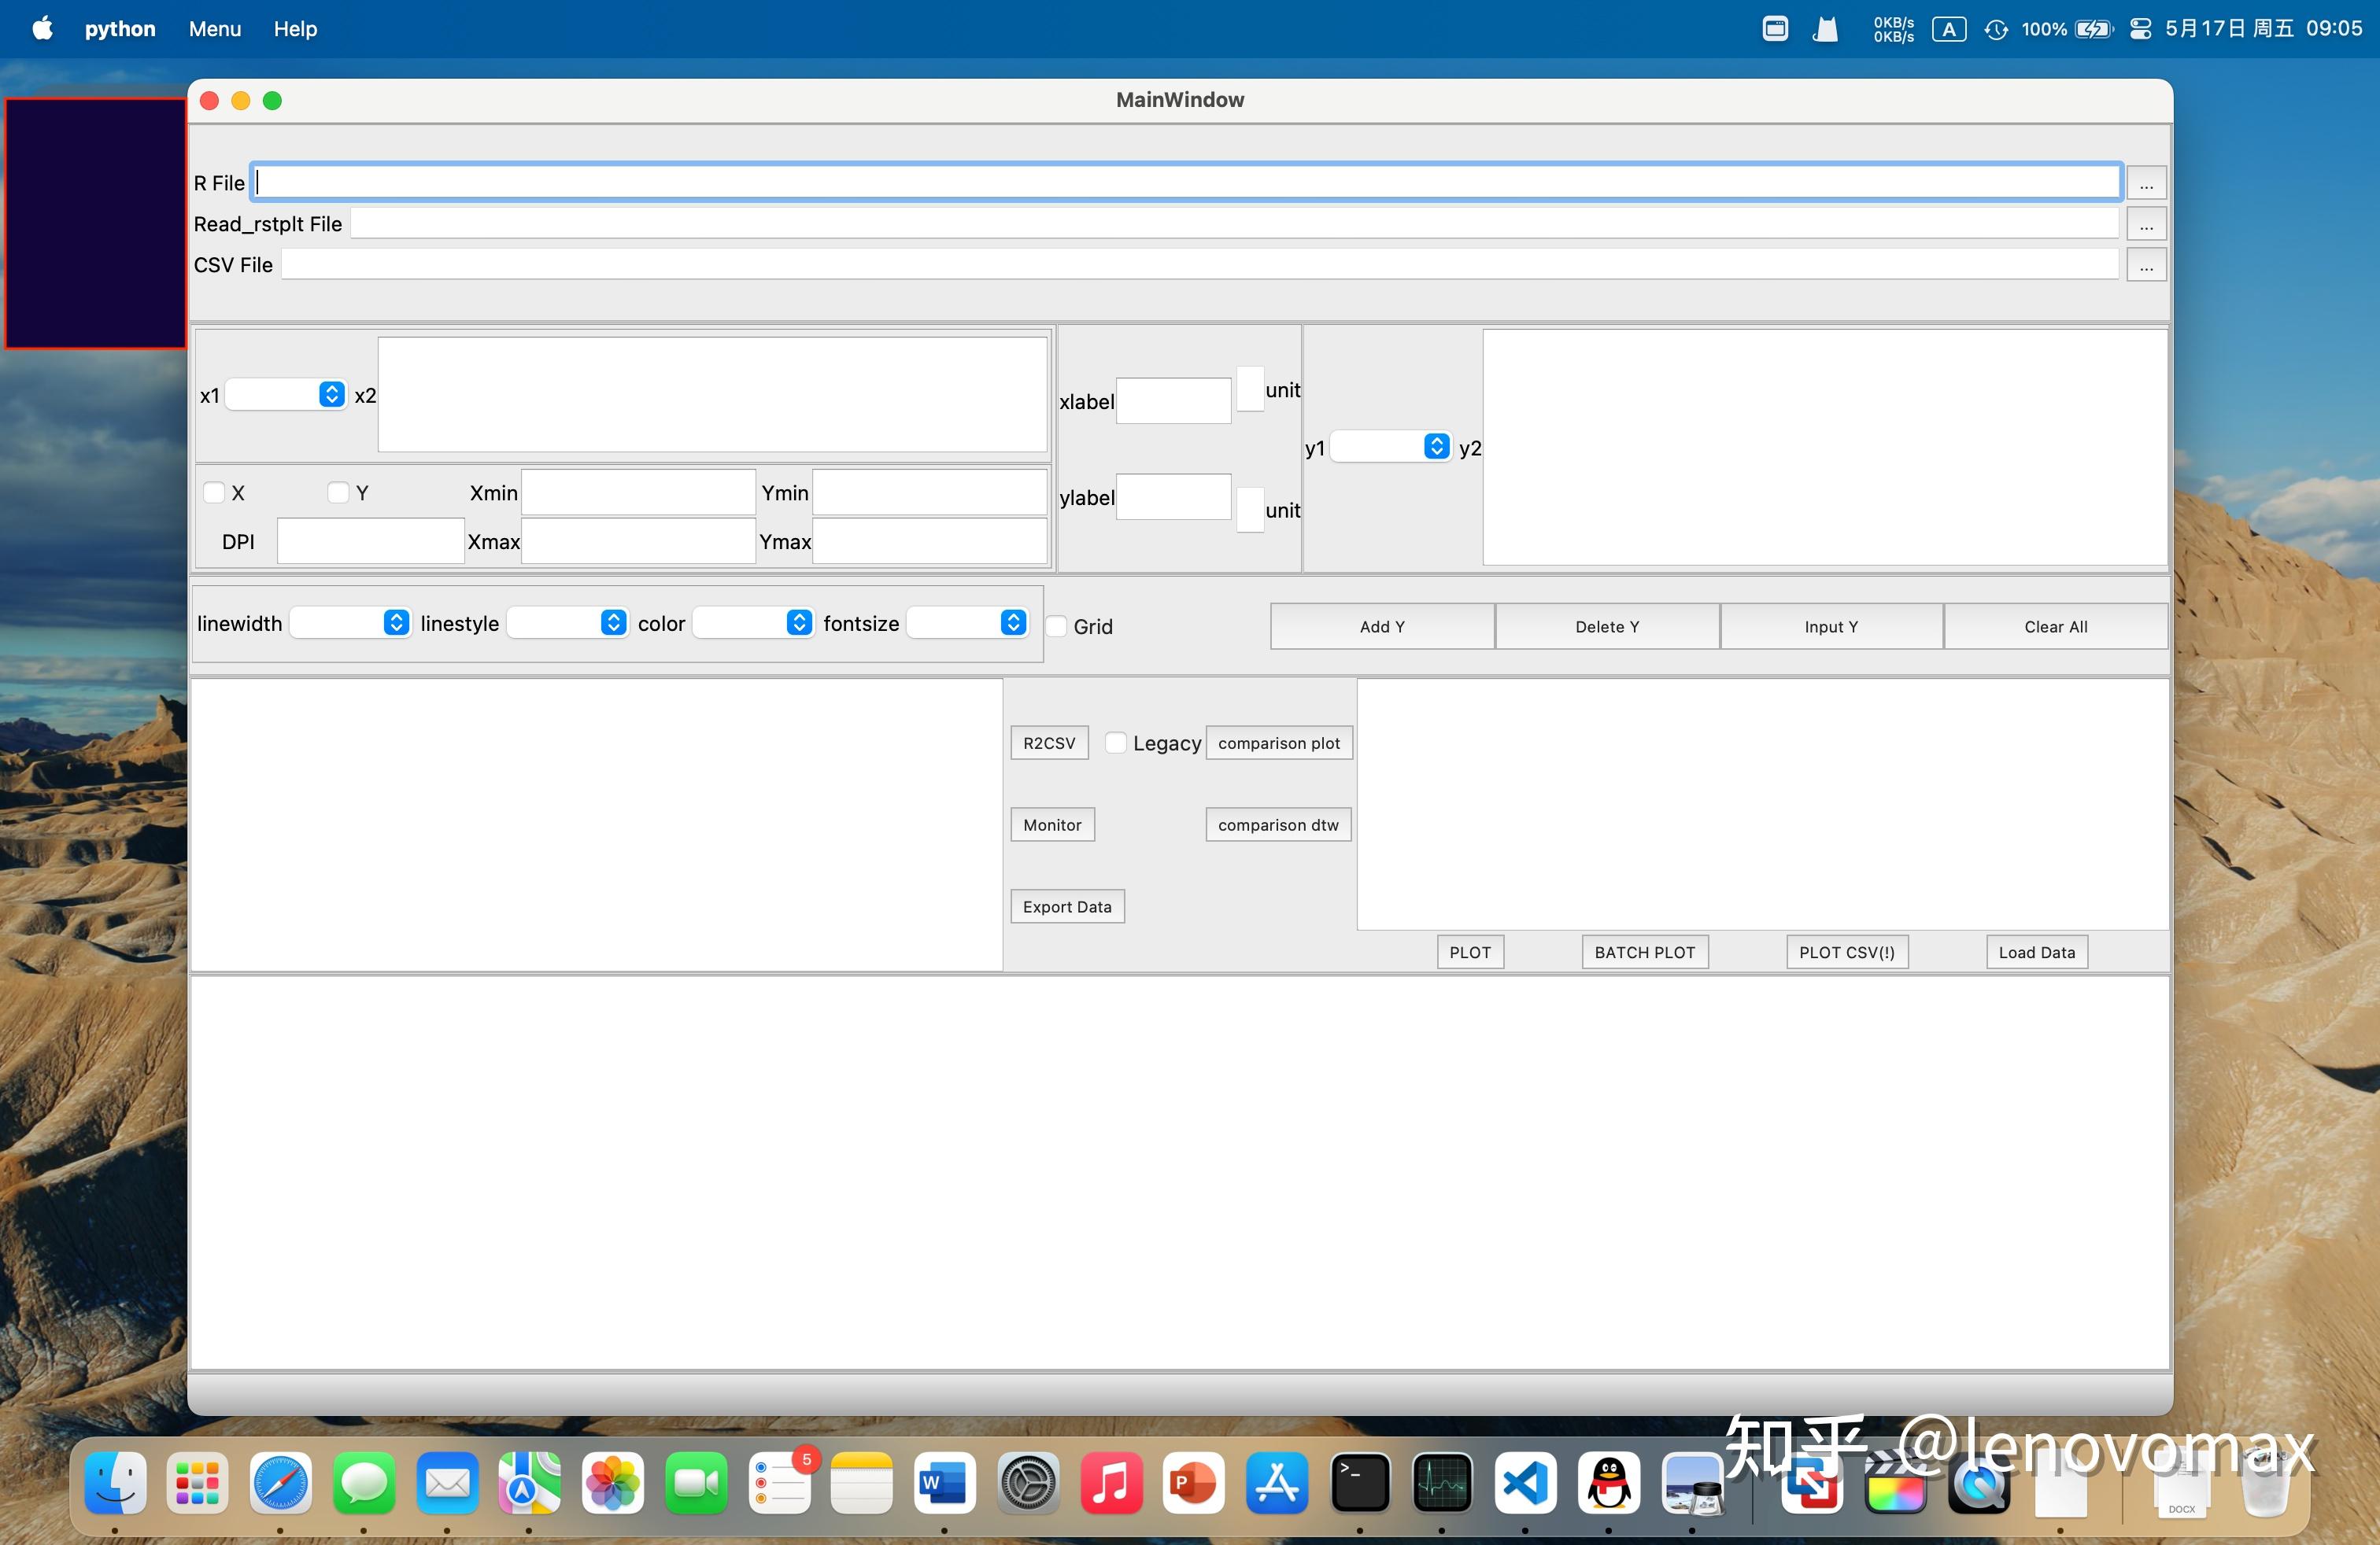Open System Preferences gear icon

(x=1028, y=1483)
